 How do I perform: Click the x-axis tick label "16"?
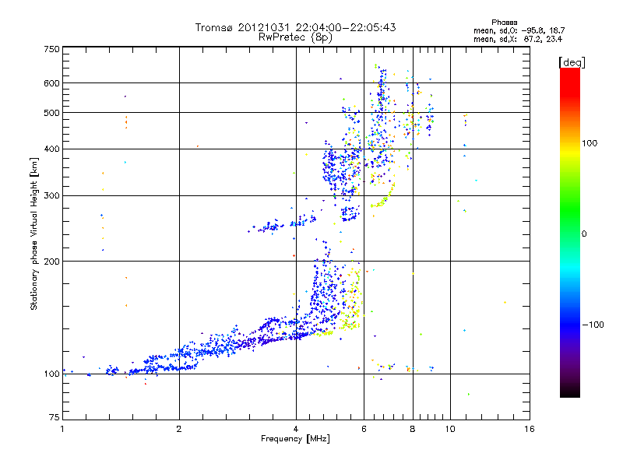[x=530, y=429]
